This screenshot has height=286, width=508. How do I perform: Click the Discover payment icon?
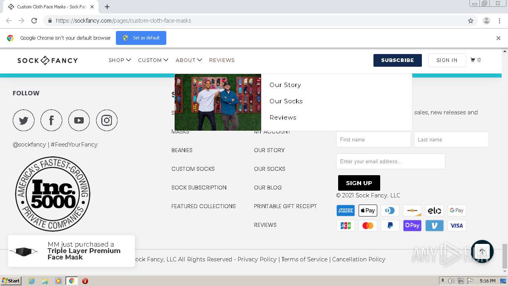pyautogui.click(x=412, y=211)
